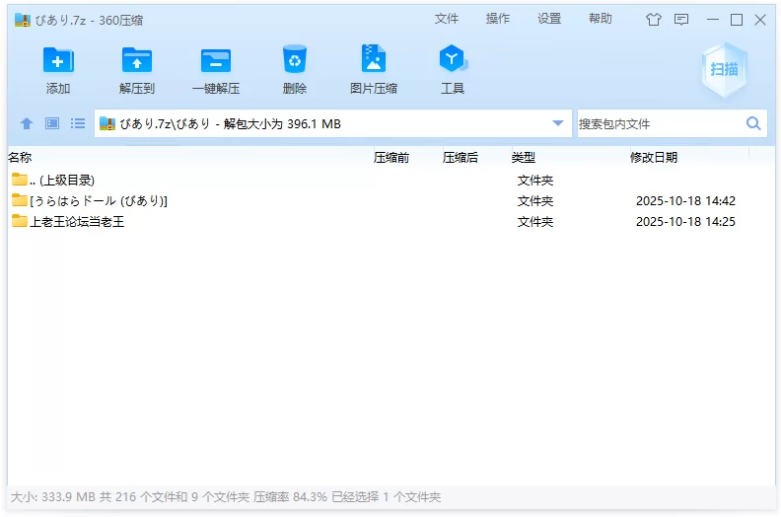The image size is (781, 517).
Task: Click the 扫描 (Scan) hexagon button
Action: click(x=725, y=69)
